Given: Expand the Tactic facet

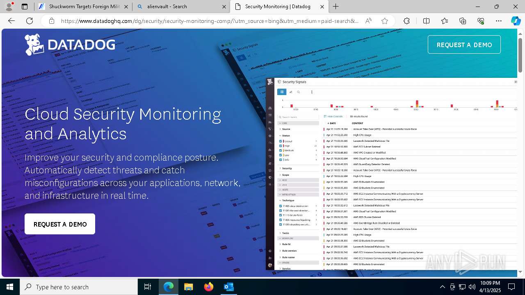Looking at the screenshot, I should [x=285, y=233].
